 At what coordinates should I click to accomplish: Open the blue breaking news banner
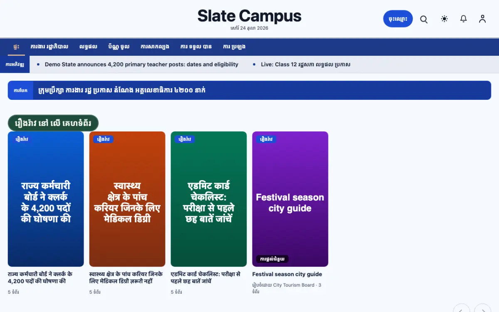click(249, 90)
